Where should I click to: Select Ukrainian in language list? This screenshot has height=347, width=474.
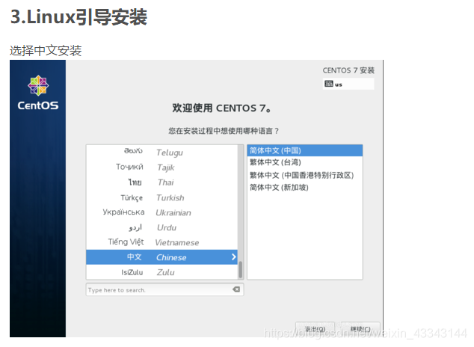coord(162,212)
